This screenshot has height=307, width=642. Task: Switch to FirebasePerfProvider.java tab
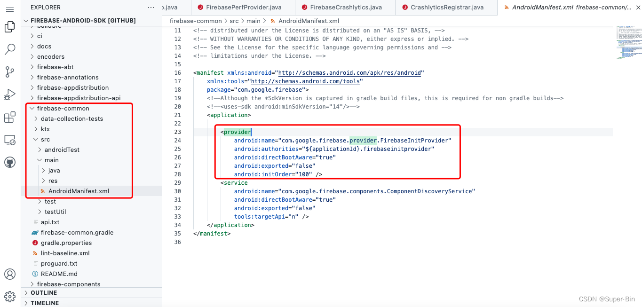(243, 8)
